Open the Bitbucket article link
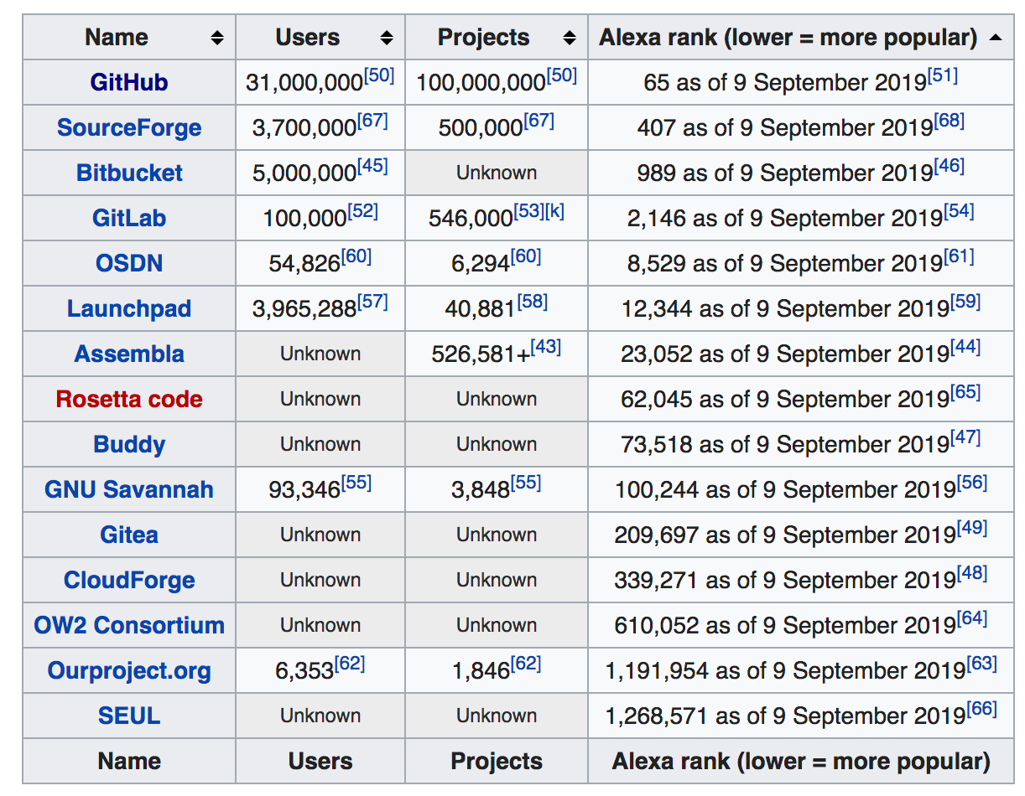 coord(129,173)
